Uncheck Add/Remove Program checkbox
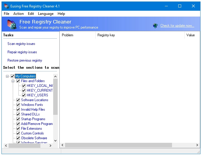The height and width of the screenshot is (155, 202). (x=18, y=124)
